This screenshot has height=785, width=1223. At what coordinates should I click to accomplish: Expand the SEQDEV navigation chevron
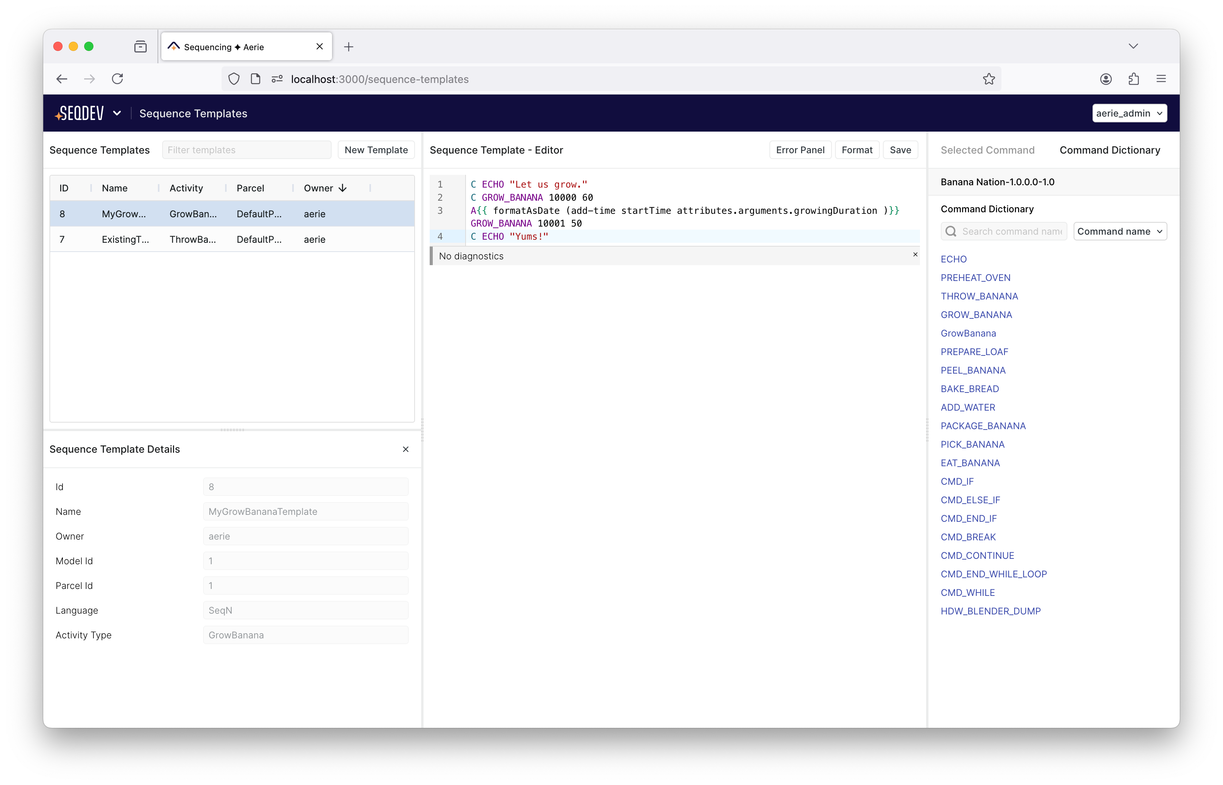(x=117, y=113)
